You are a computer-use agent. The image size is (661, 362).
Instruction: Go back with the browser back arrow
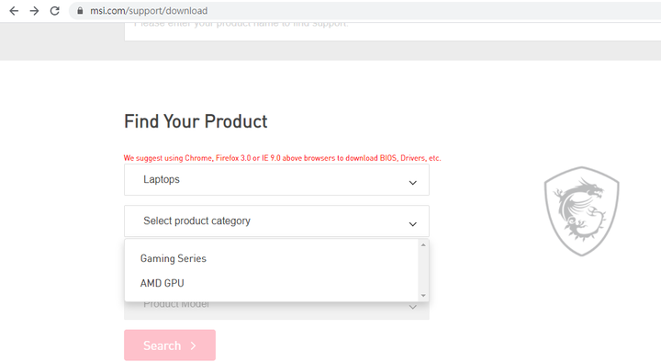14,11
